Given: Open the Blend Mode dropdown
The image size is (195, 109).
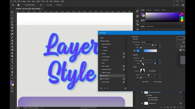Looking at the screenshot, I should 147,42.
